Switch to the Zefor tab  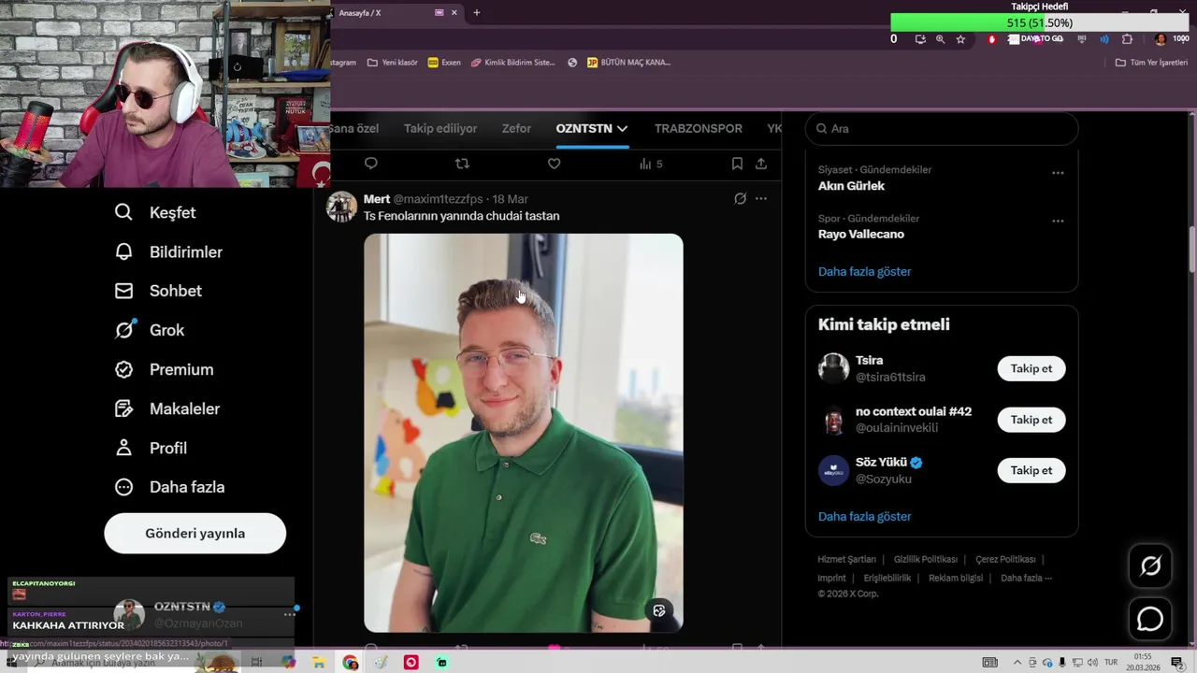tap(516, 128)
